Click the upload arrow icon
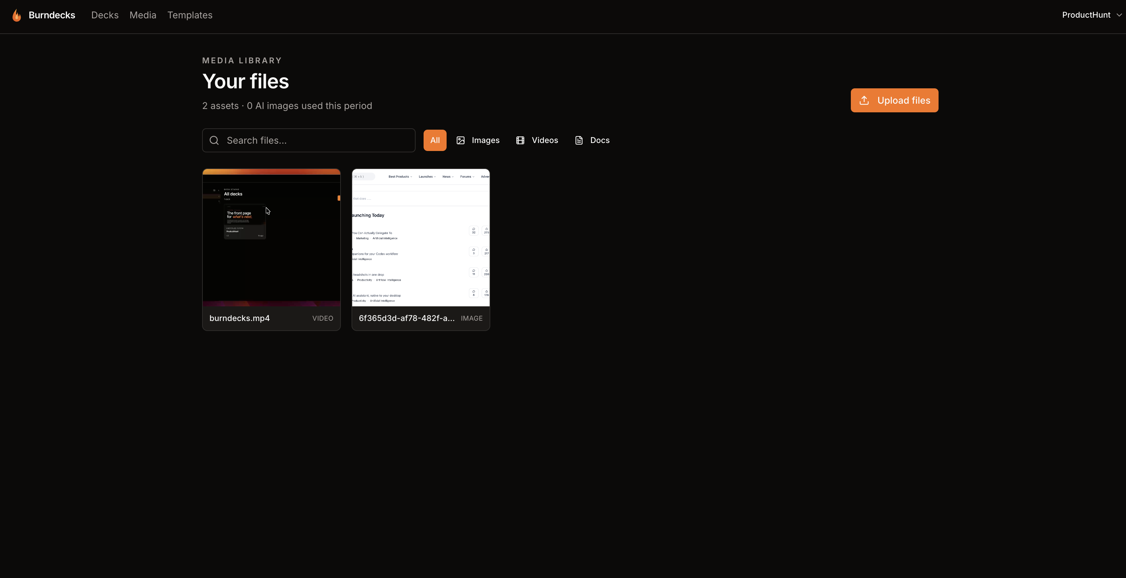Viewport: 1126px width, 578px height. coord(864,100)
